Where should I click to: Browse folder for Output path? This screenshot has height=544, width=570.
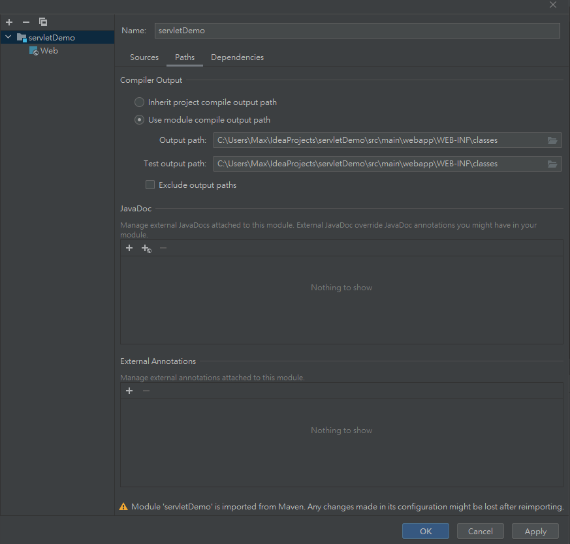(552, 140)
